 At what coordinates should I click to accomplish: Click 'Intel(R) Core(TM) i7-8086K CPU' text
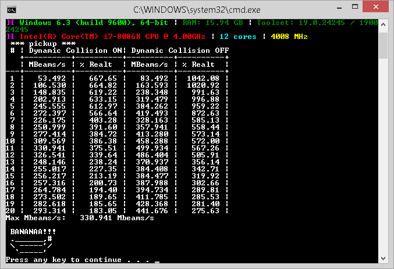tap(89, 37)
